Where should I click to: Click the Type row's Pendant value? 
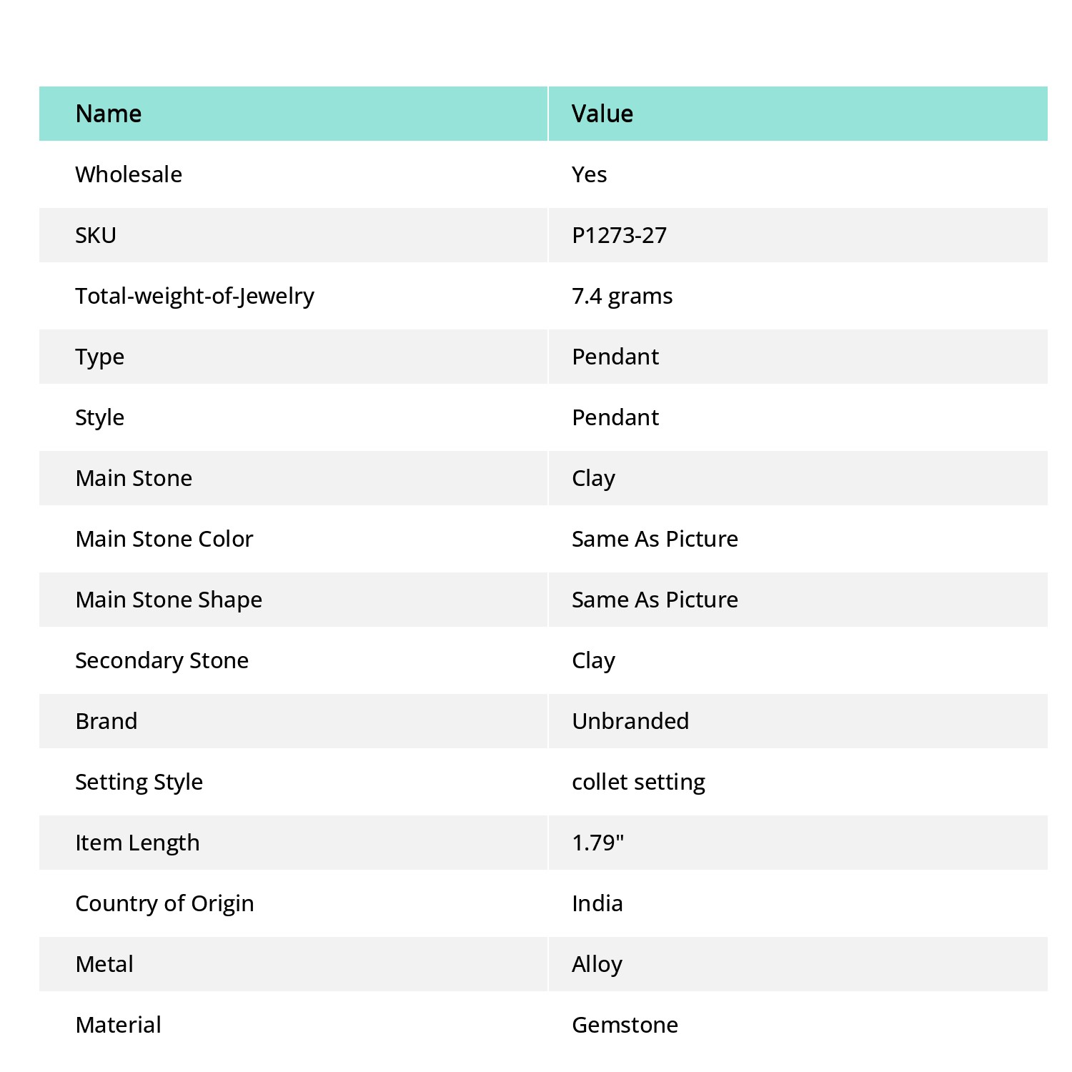click(615, 357)
